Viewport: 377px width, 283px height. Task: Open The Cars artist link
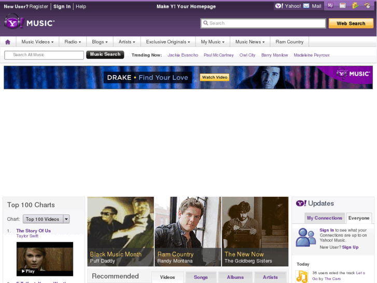click(x=332, y=279)
